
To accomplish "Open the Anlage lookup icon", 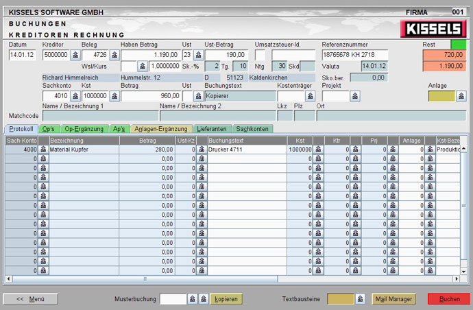I will (x=461, y=96).
